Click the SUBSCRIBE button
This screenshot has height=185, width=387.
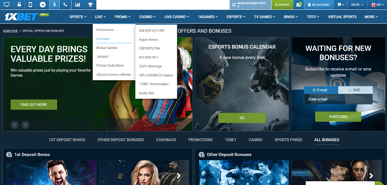point(338,116)
